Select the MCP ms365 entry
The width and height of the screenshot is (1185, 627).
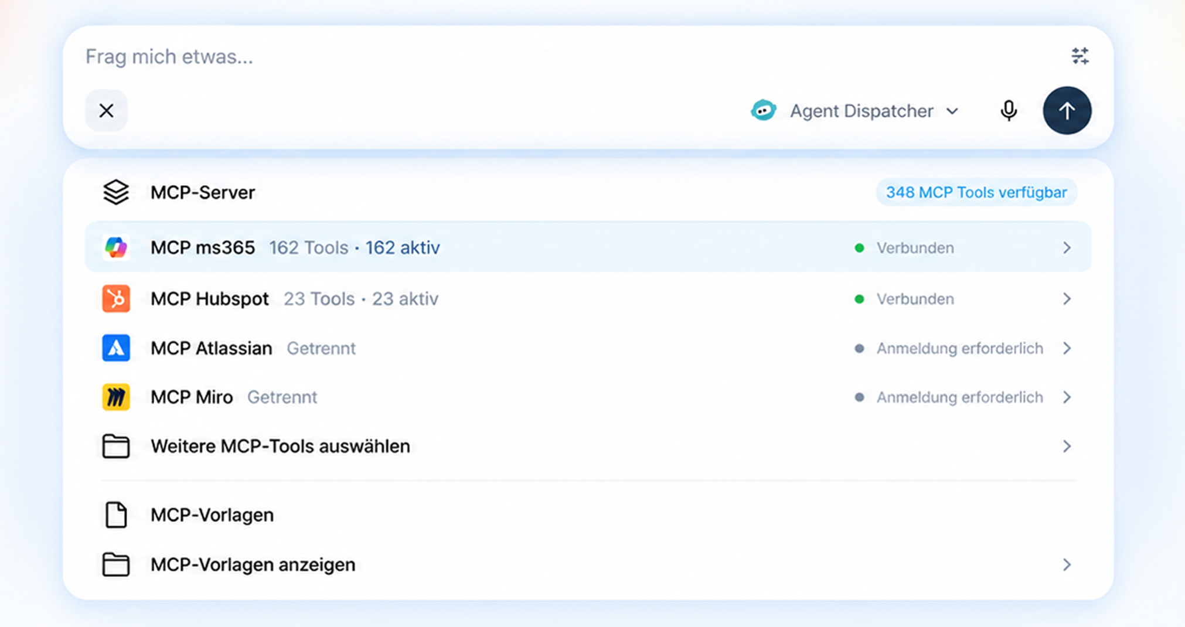click(x=588, y=247)
